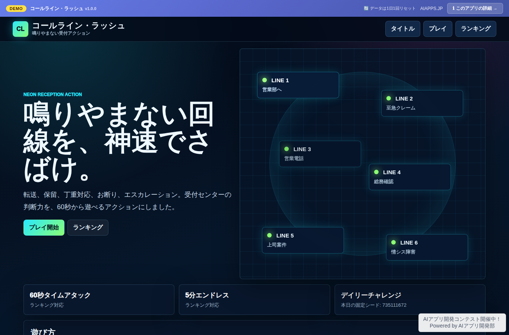Viewport: 509px width, 335px height.
Task: Select the LINE 3 営業電話 card
Action: 320,154
